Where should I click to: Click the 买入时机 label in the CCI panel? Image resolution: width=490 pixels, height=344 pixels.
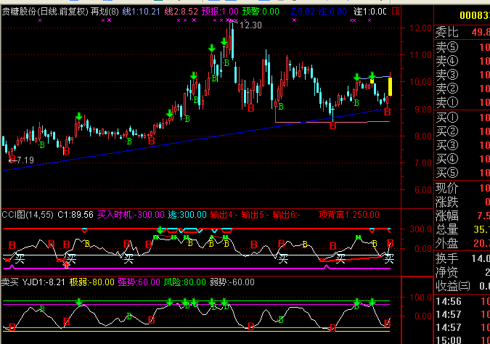click(115, 214)
